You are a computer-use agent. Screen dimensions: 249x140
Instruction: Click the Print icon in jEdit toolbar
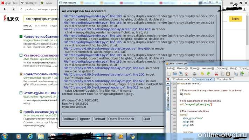(x=194, y=73)
